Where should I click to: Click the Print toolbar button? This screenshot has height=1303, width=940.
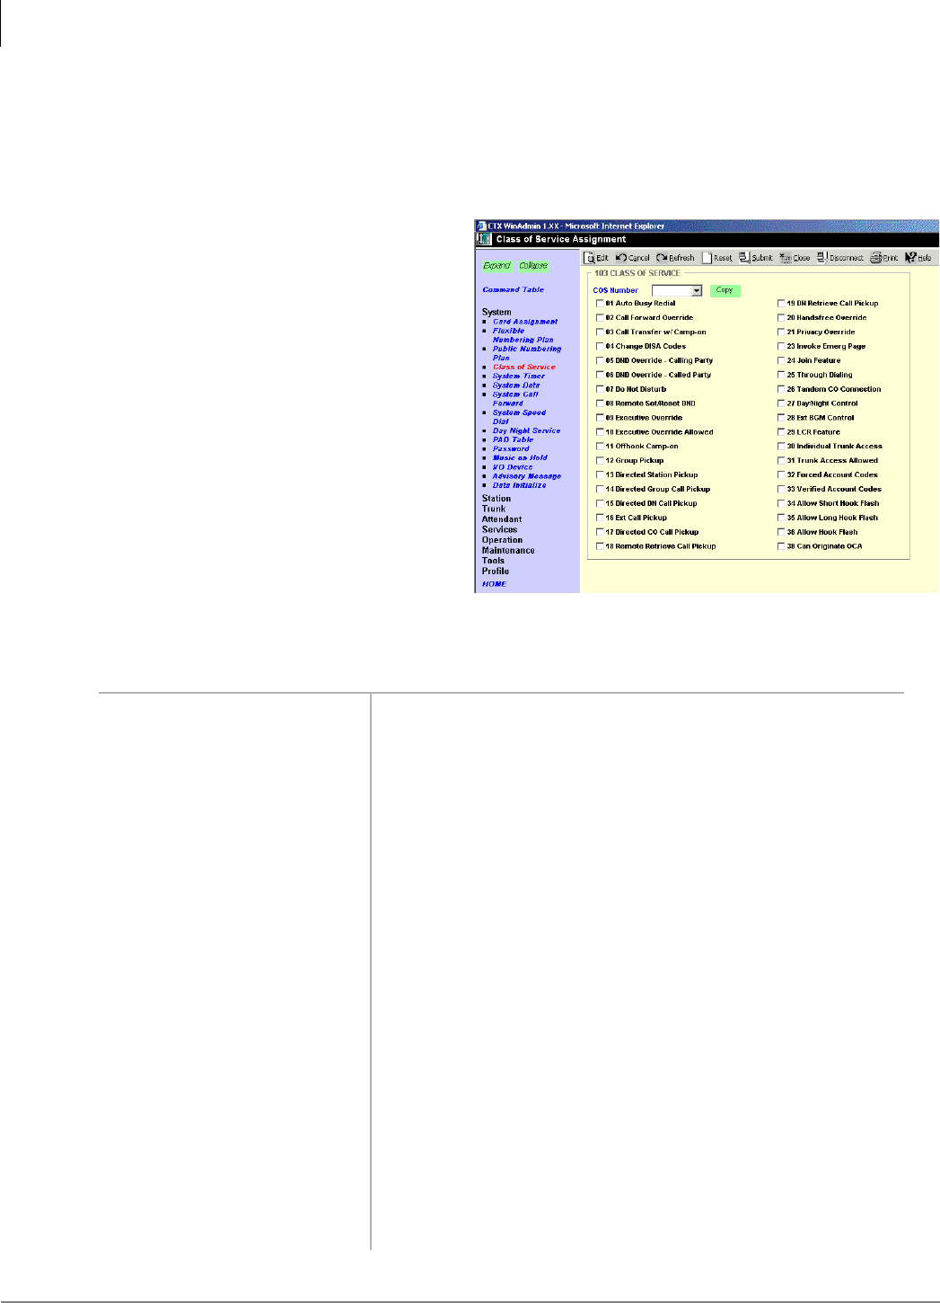pos(884,257)
